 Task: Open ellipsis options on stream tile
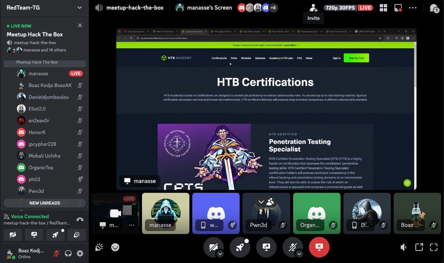point(132,225)
